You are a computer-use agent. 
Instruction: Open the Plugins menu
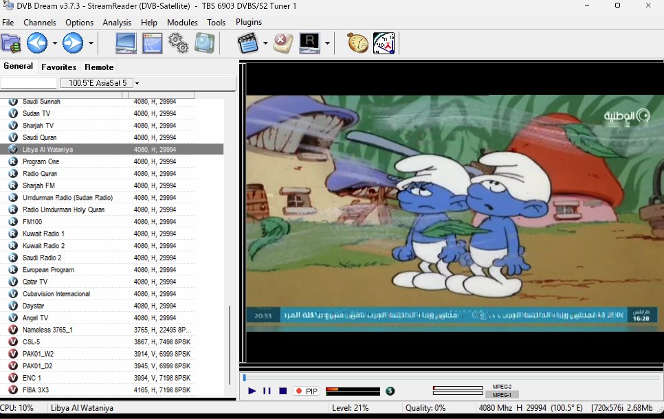pyautogui.click(x=249, y=22)
